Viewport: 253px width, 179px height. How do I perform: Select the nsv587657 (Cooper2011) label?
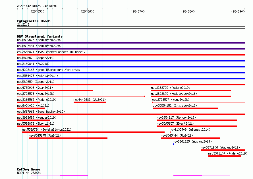click(x=36, y=58)
